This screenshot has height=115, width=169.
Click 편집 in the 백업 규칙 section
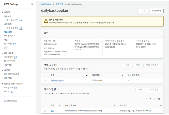(128, 65)
